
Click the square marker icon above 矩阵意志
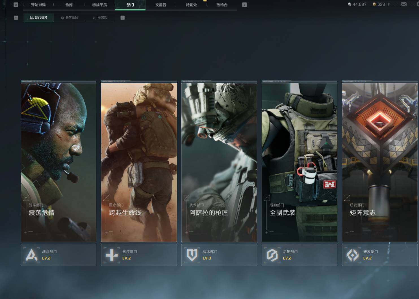tap(347, 198)
